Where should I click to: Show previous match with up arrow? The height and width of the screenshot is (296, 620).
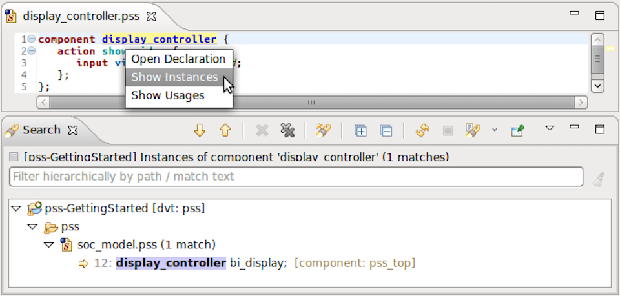(x=225, y=130)
